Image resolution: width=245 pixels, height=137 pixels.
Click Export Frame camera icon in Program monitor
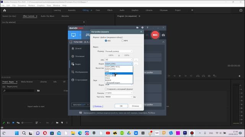click(x=209, y=76)
